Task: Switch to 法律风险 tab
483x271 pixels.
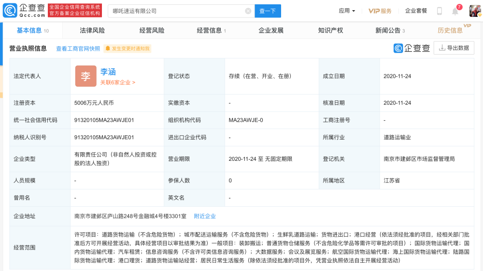Action: pos(92,30)
